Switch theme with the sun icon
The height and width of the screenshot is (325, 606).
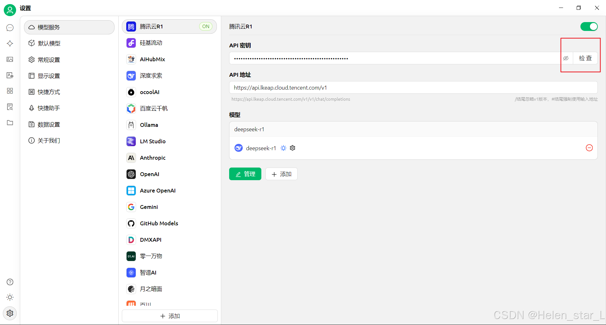click(10, 297)
